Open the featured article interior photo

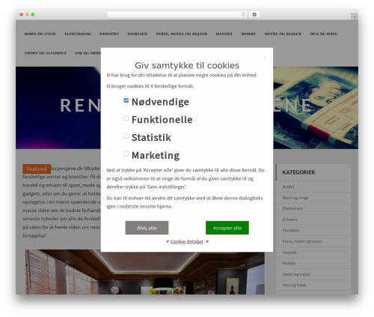pyautogui.click(x=145, y=272)
